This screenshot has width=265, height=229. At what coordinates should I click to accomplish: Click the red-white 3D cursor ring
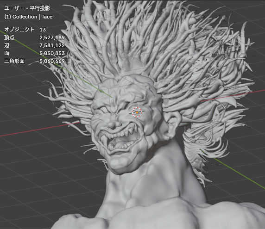tap(137, 112)
